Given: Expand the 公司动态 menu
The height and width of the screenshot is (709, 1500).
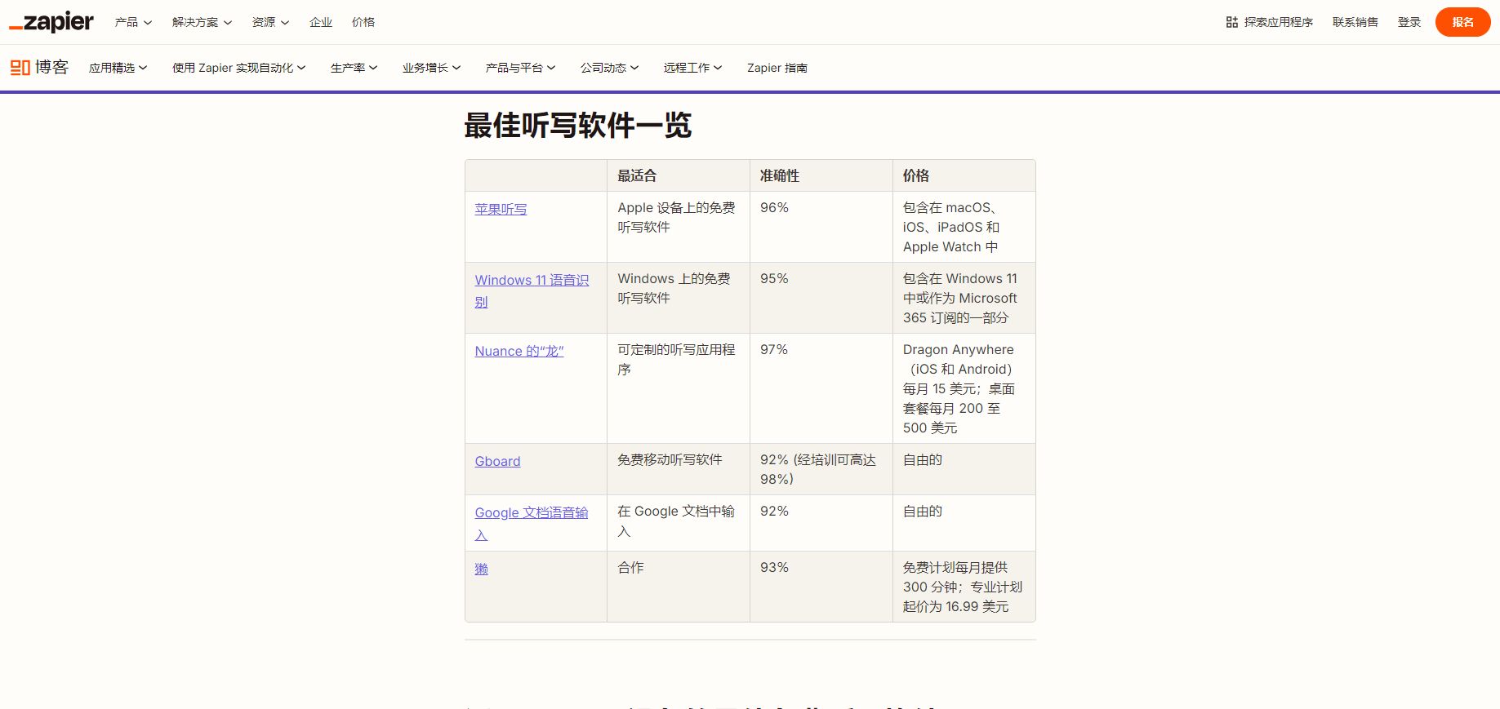Looking at the screenshot, I should (x=609, y=68).
